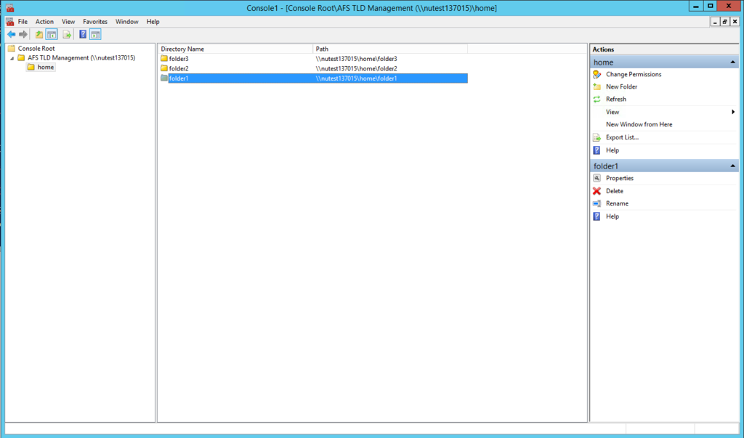The height and width of the screenshot is (438, 744).
Task: Click Export List... action text
Action: [622, 137]
